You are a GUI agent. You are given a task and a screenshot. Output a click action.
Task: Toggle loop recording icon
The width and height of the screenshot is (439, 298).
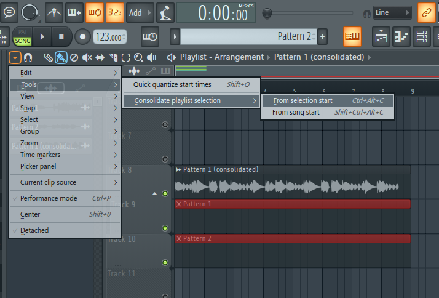pos(95,12)
